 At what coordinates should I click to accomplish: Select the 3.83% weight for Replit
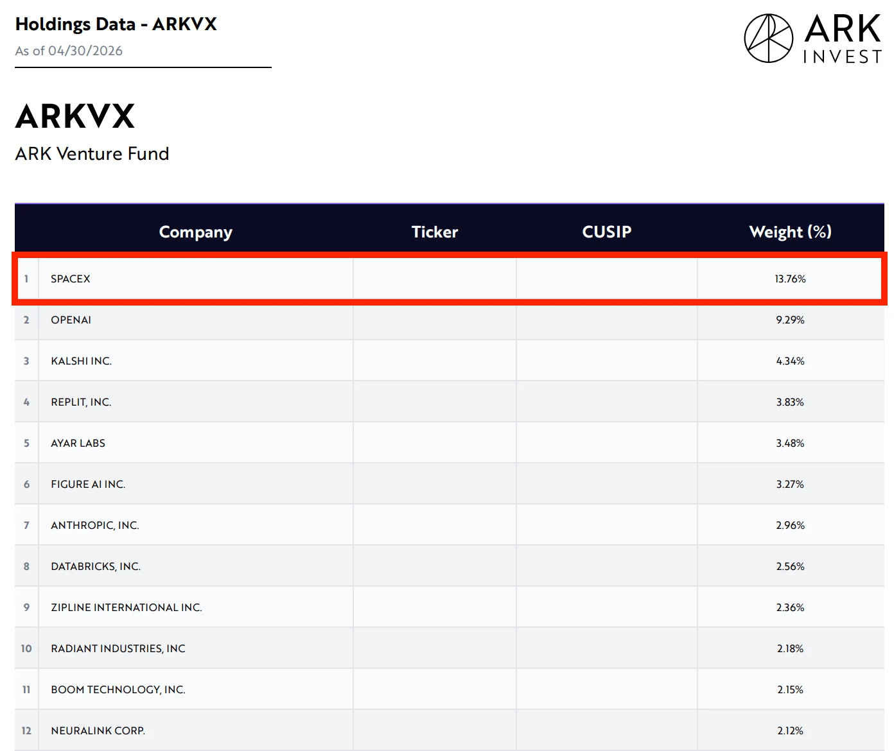coord(791,402)
